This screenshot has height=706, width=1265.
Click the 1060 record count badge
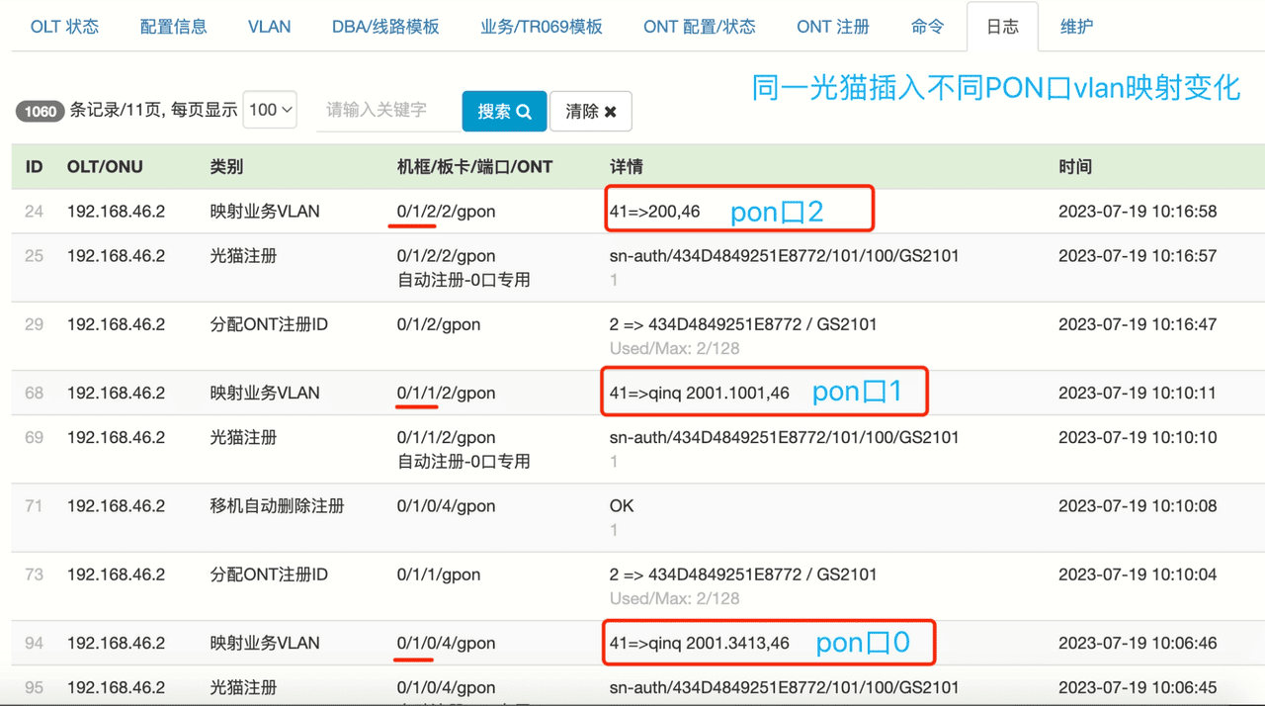(41, 112)
